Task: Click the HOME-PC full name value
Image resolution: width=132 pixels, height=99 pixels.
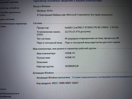Action: [x=70, y=57]
